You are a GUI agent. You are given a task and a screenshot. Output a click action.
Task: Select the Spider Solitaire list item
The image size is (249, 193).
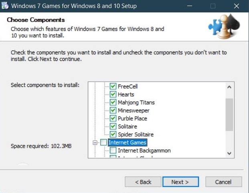point(136,135)
